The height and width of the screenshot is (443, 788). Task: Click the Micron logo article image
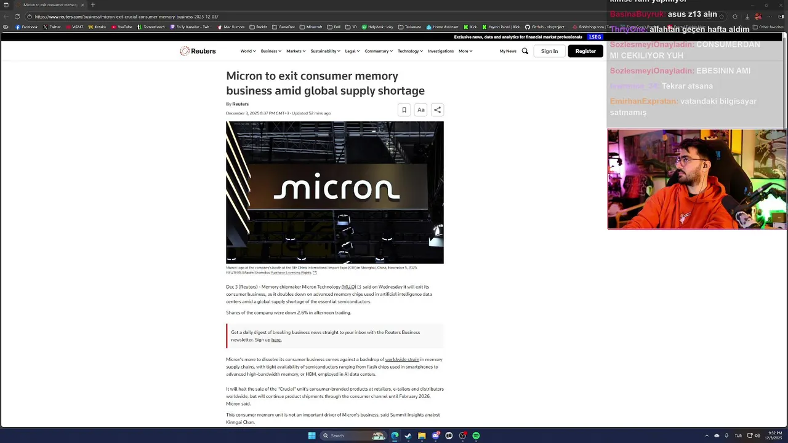pyautogui.click(x=335, y=193)
